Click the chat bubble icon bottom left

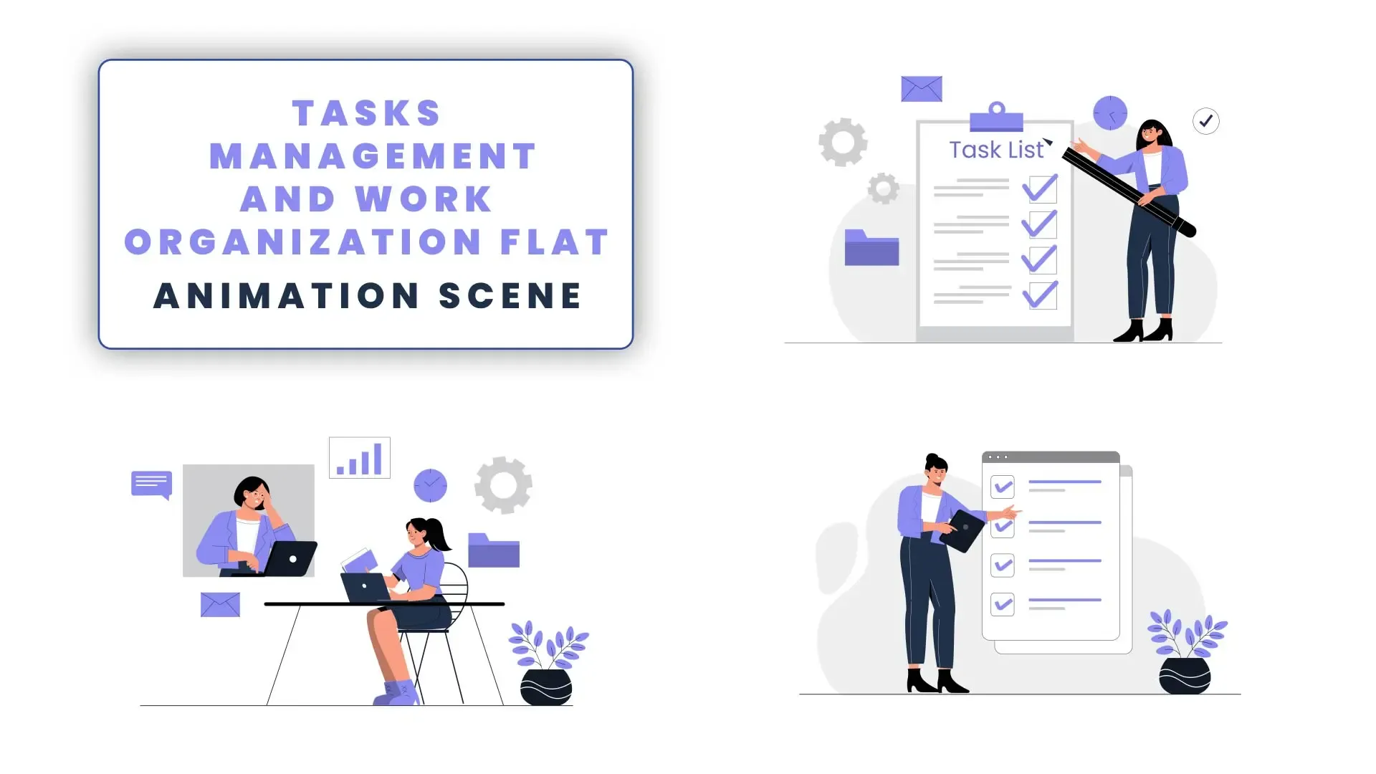point(151,482)
